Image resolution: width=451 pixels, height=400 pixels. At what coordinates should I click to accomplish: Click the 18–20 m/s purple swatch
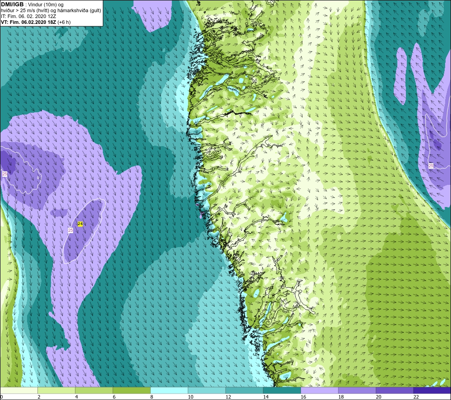[357, 390]
